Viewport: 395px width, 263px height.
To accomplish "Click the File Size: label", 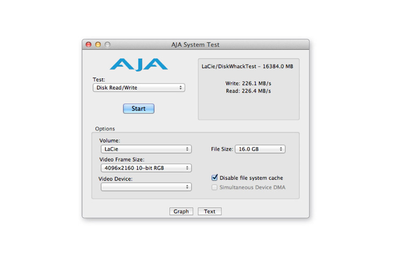I will pos(222,149).
